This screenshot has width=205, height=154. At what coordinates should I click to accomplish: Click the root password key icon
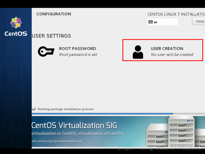coord(46,51)
